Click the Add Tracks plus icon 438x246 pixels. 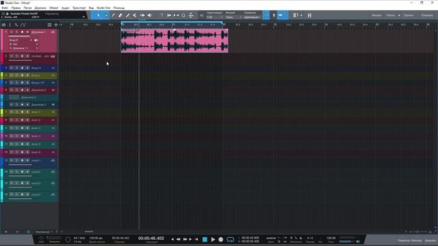click(x=56, y=25)
